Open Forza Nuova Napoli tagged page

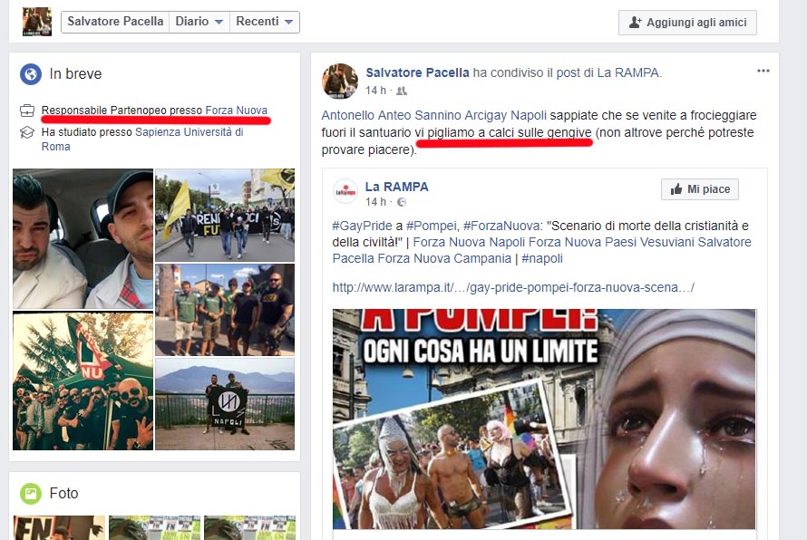tap(469, 242)
